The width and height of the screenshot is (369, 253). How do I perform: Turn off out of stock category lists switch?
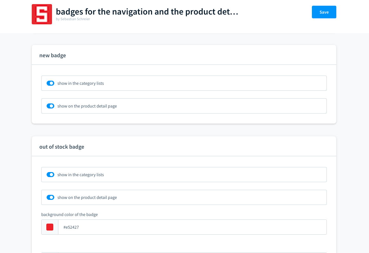click(50, 175)
